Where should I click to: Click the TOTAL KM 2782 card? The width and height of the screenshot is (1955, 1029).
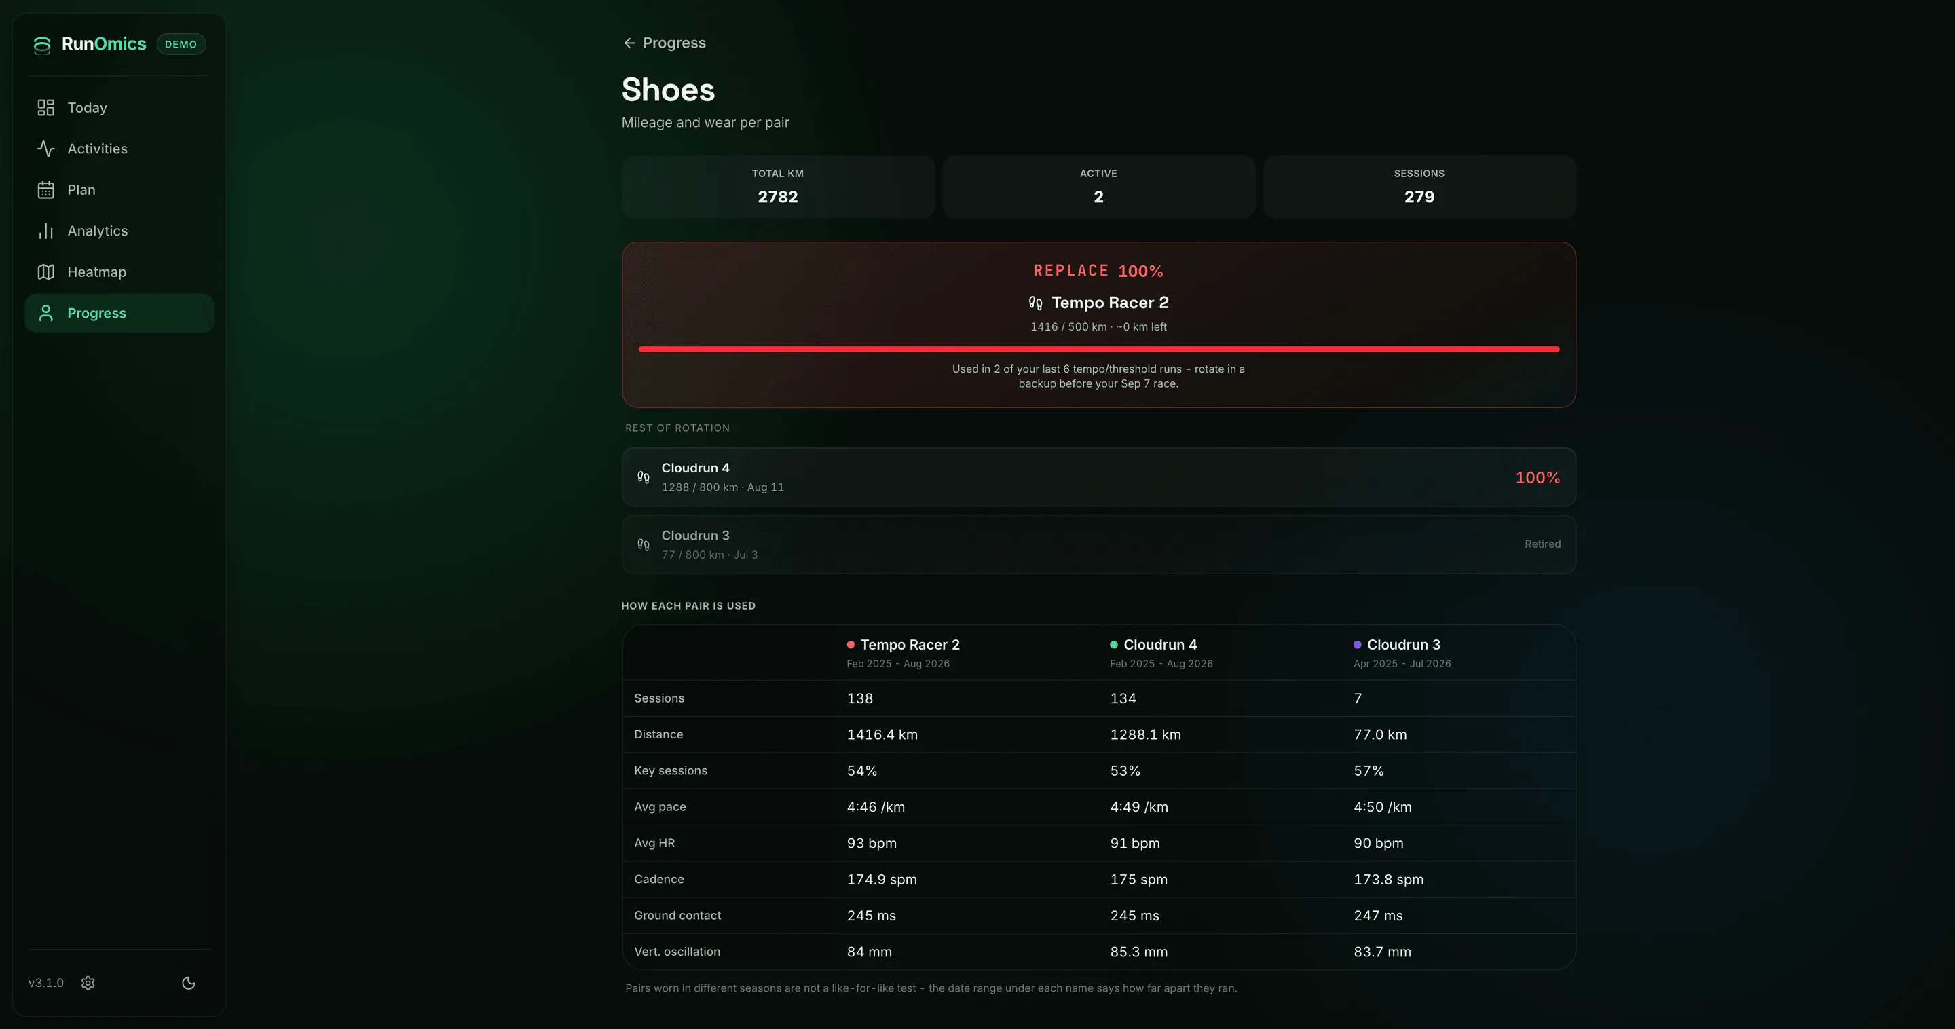[778, 187]
